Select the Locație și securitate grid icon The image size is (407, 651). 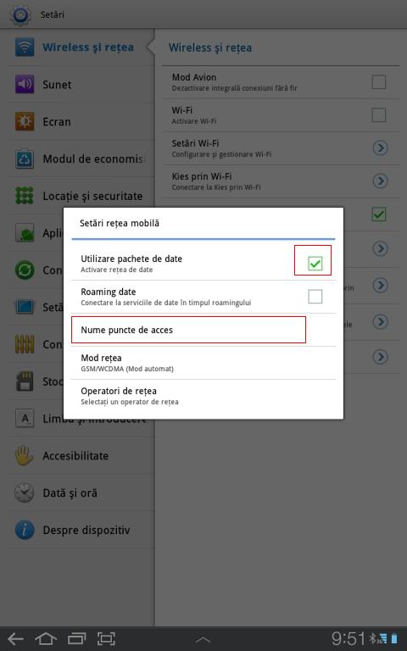tap(25, 196)
